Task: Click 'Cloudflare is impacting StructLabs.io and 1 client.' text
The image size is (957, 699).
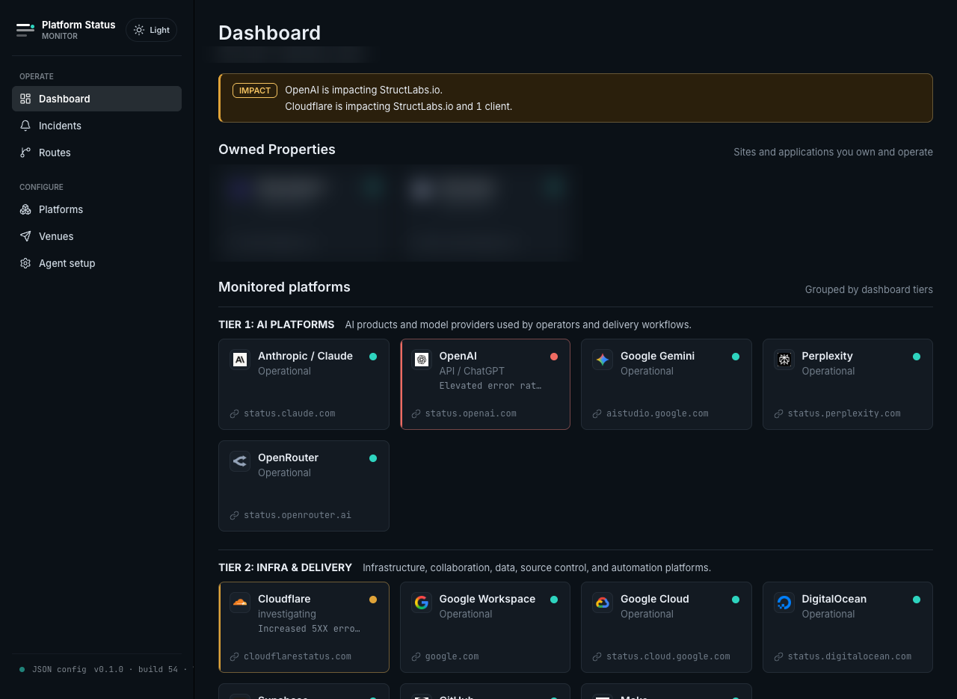Action: coord(399,106)
